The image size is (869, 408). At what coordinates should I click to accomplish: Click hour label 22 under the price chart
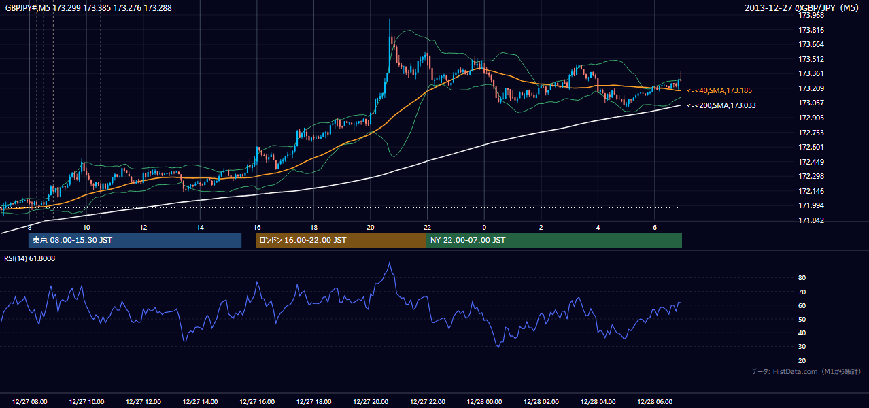427,227
